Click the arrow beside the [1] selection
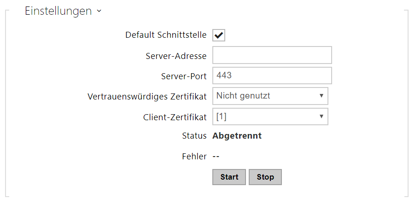 [x=321, y=117]
